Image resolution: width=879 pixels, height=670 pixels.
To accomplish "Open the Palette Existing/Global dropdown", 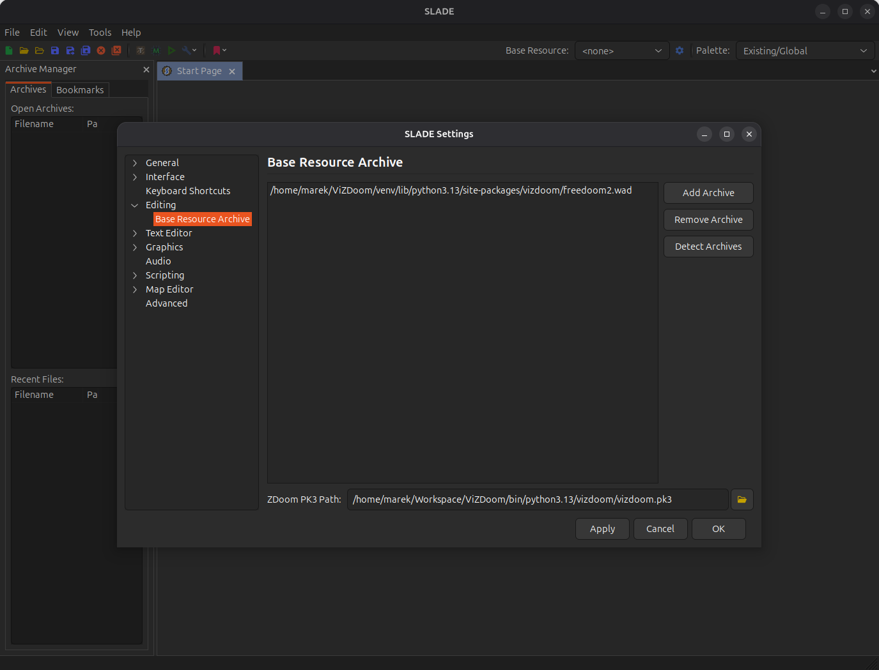I will [804, 50].
